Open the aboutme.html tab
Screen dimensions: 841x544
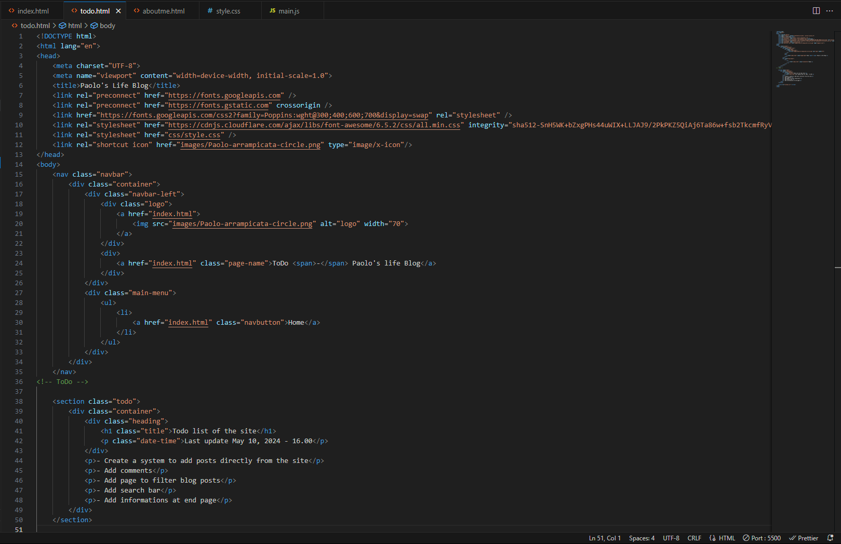(163, 11)
